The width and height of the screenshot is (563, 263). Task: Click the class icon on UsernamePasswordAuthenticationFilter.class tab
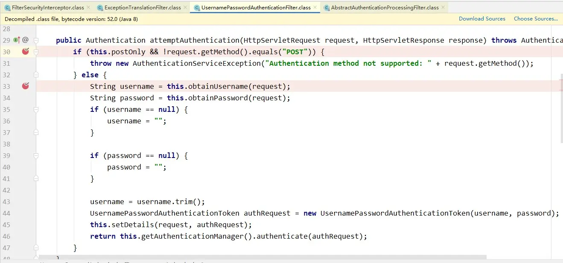tap(196, 7)
